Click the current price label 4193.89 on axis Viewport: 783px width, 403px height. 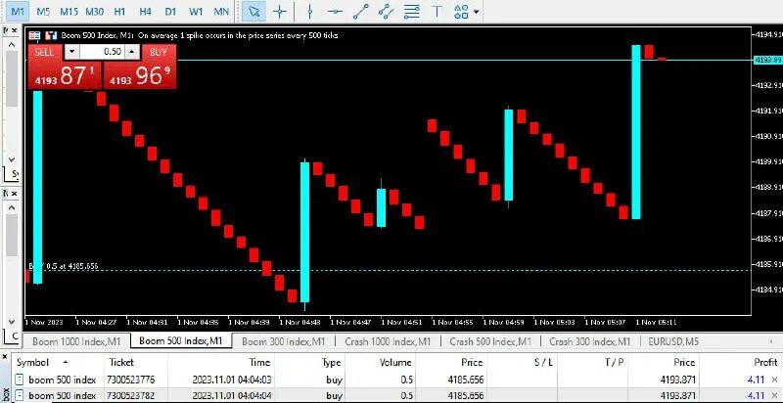pyautogui.click(x=767, y=60)
